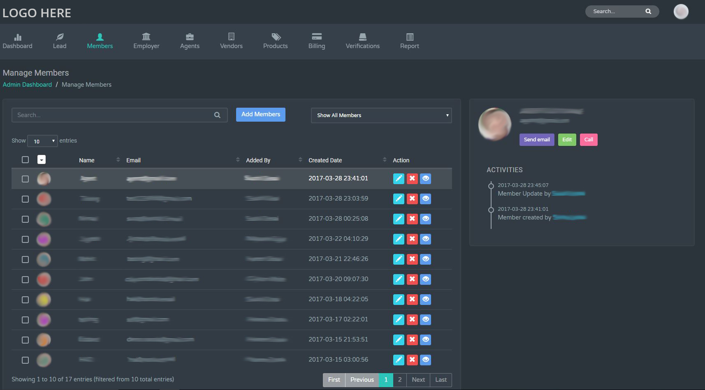Select checkbox for 2017-03-18 04:22:05 row
The image size is (705, 390).
pos(25,300)
